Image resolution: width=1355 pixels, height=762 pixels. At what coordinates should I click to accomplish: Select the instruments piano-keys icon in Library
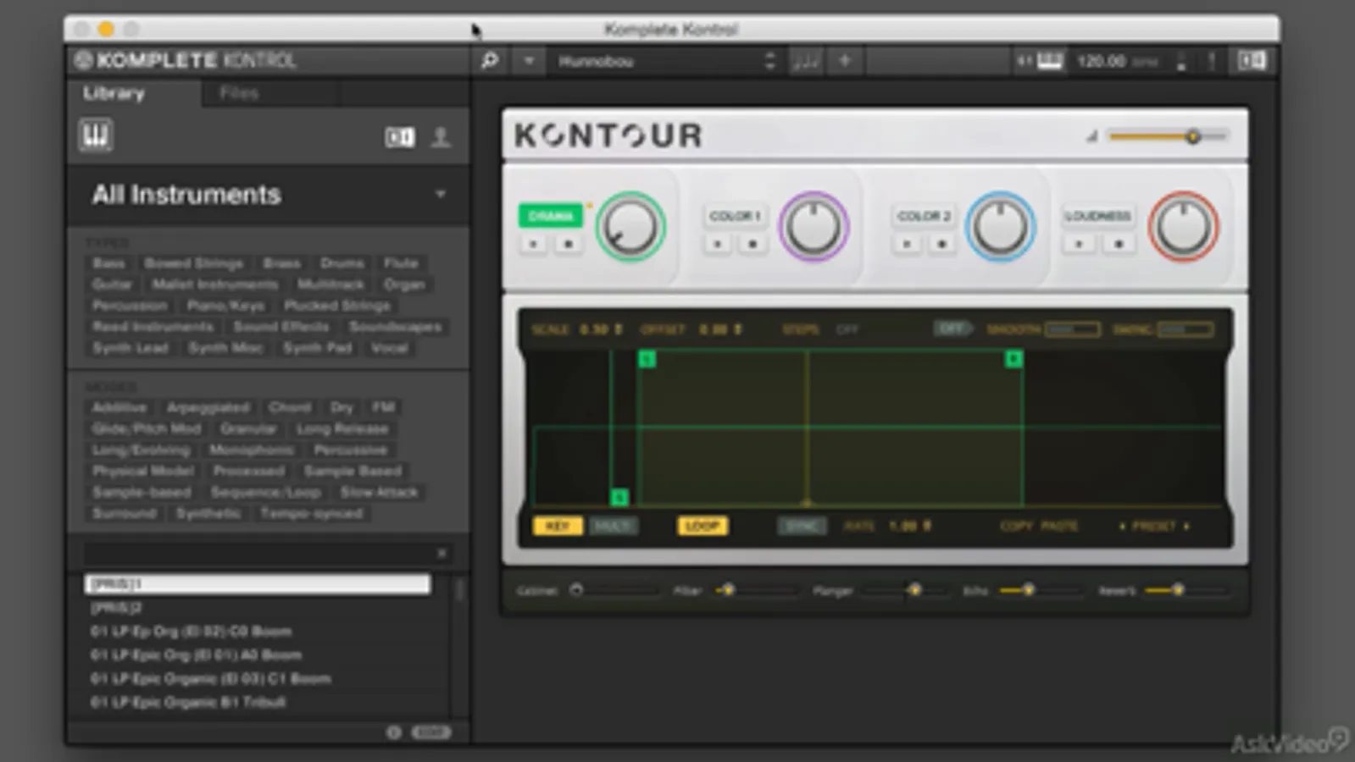(96, 135)
